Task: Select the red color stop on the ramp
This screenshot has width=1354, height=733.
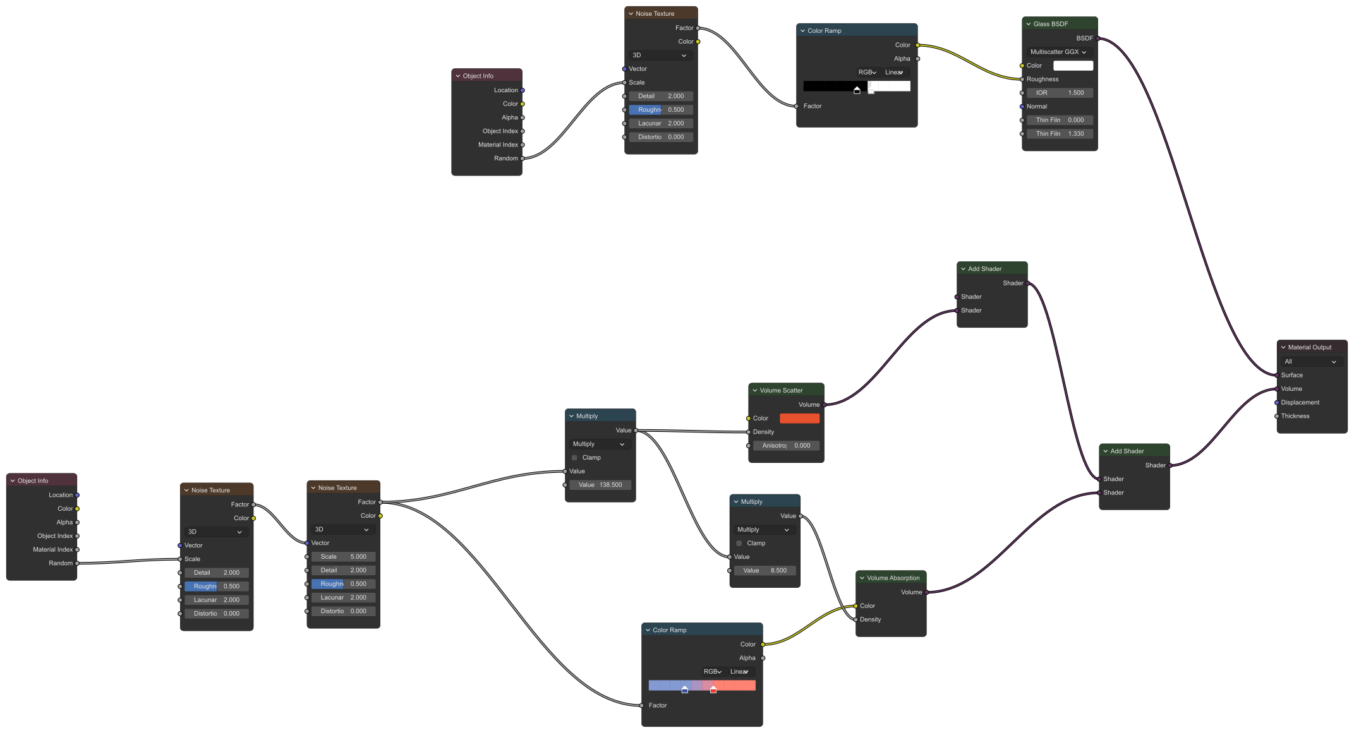Action: 713,689
